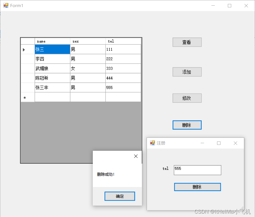Viewport: 255px width, 217px height.
Task: Close the Form1 window
Action: [246, 6]
